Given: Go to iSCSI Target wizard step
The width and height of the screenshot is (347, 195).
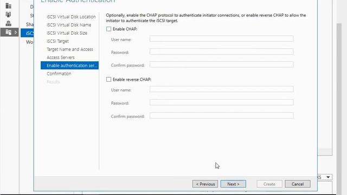Looking at the screenshot, I should click(57, 41).
